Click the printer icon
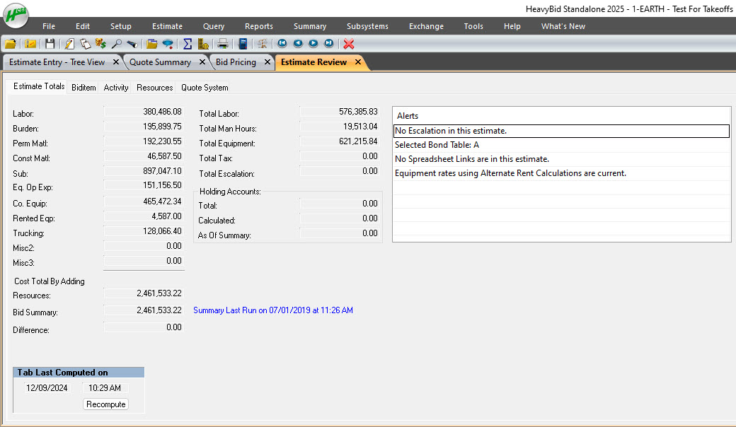 point(222,44)
